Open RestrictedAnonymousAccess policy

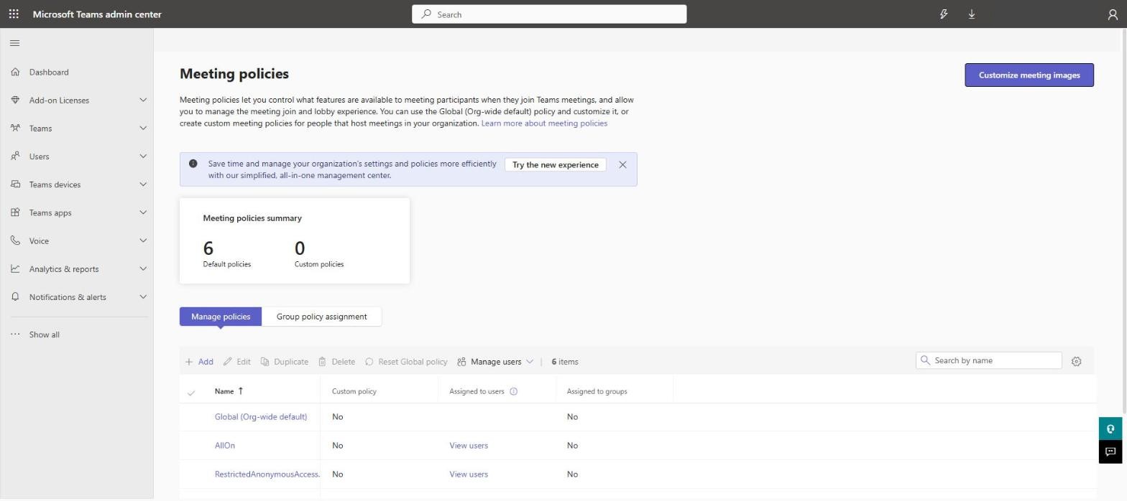click(267, 474)
